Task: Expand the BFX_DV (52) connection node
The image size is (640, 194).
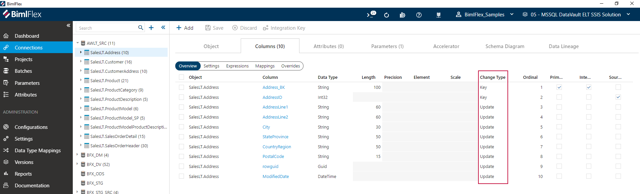Action: (77, 164)
